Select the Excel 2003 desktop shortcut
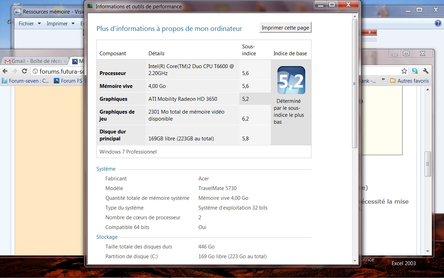Screen dimensions: 444x278 (404, 263)
